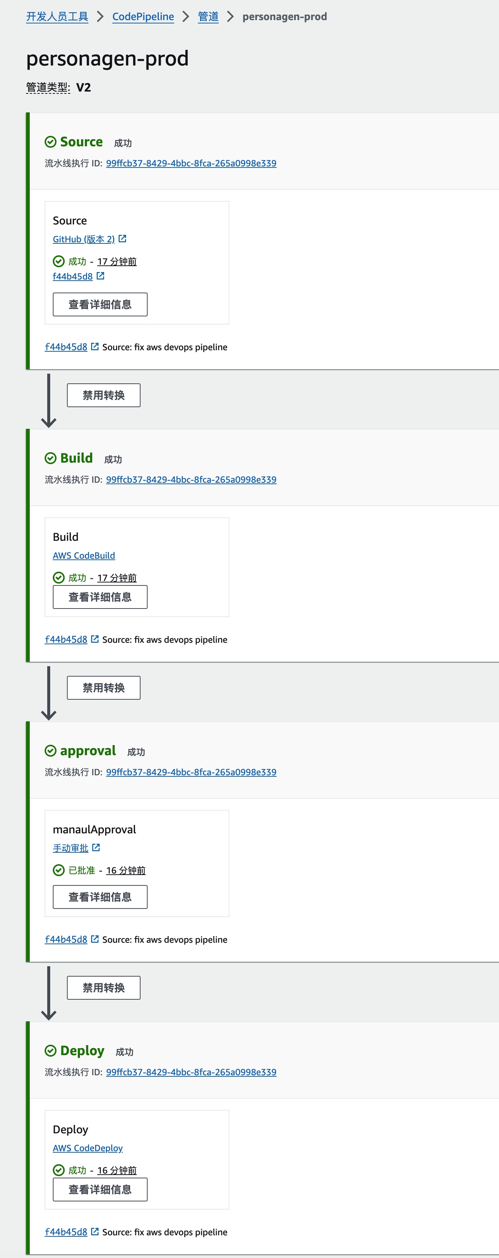Image resolution: width=499 pixels, height=1258 pixels.
Task: Click the green check icon beside approval heading
Action: pos(50,751)
